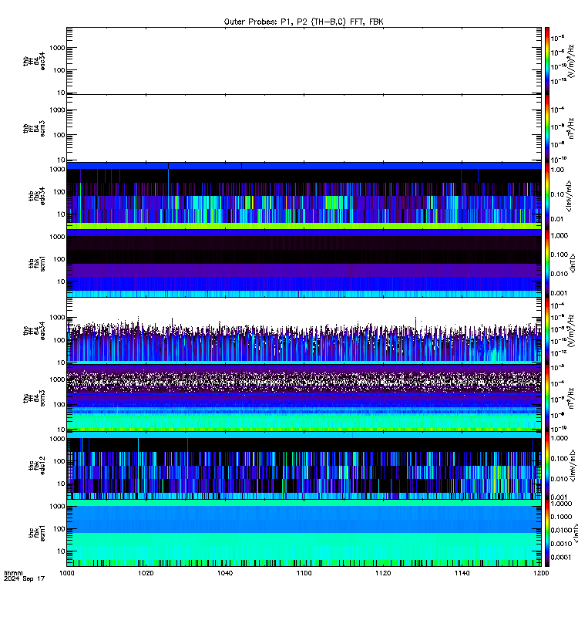Click the color bar beside thc fff scm3 panel
Screen dimensions: 578x617
tap(547, 398)
